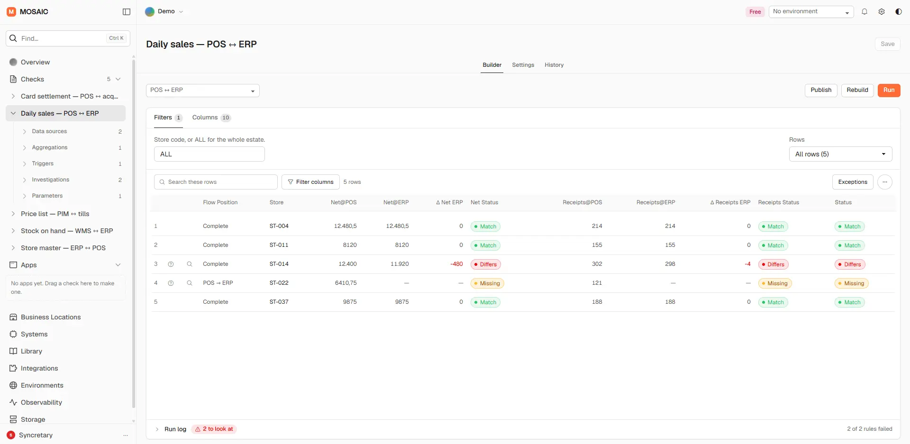Expand Data sources node

coord(25,132)
